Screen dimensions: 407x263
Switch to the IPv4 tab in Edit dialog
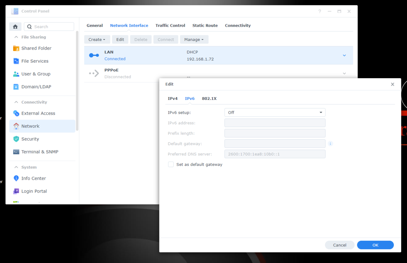[173, 98]
